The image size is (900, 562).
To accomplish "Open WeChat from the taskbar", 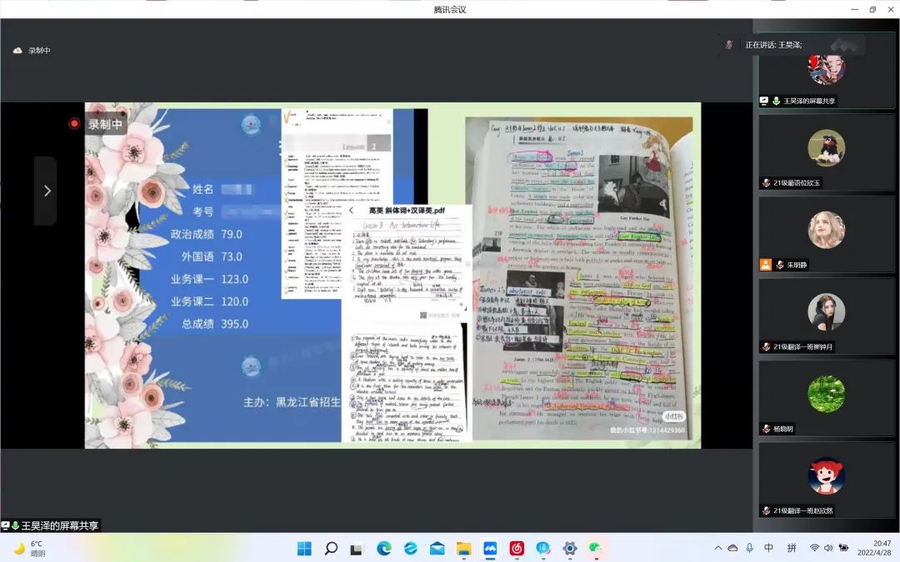I will click(596, 549).
